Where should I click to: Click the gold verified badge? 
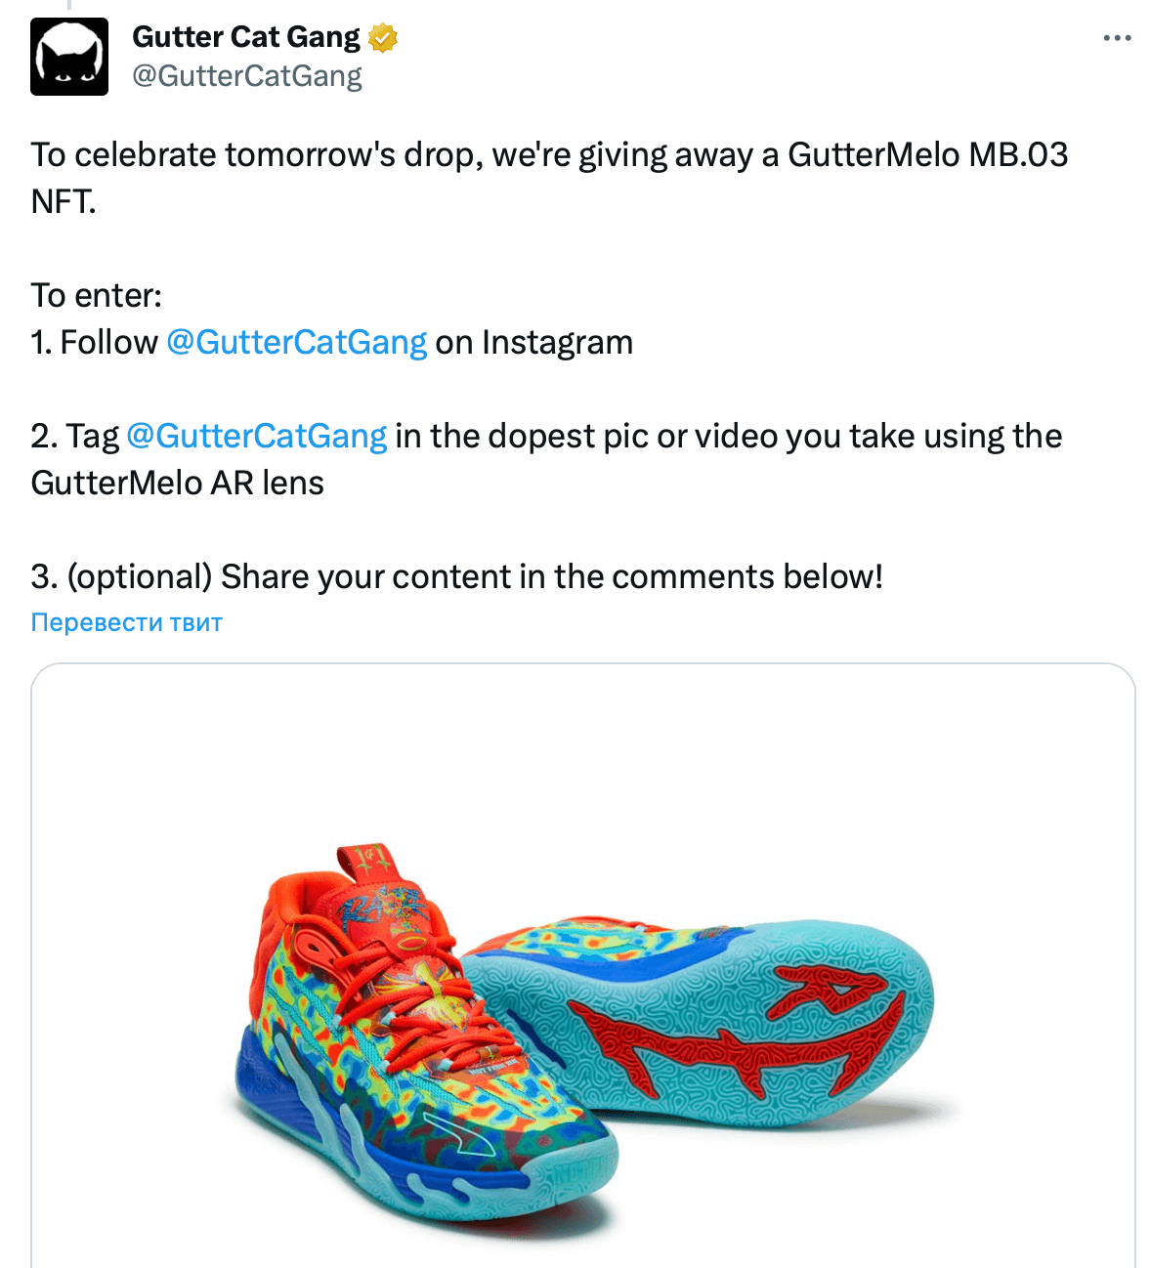(x=382, y=38)
